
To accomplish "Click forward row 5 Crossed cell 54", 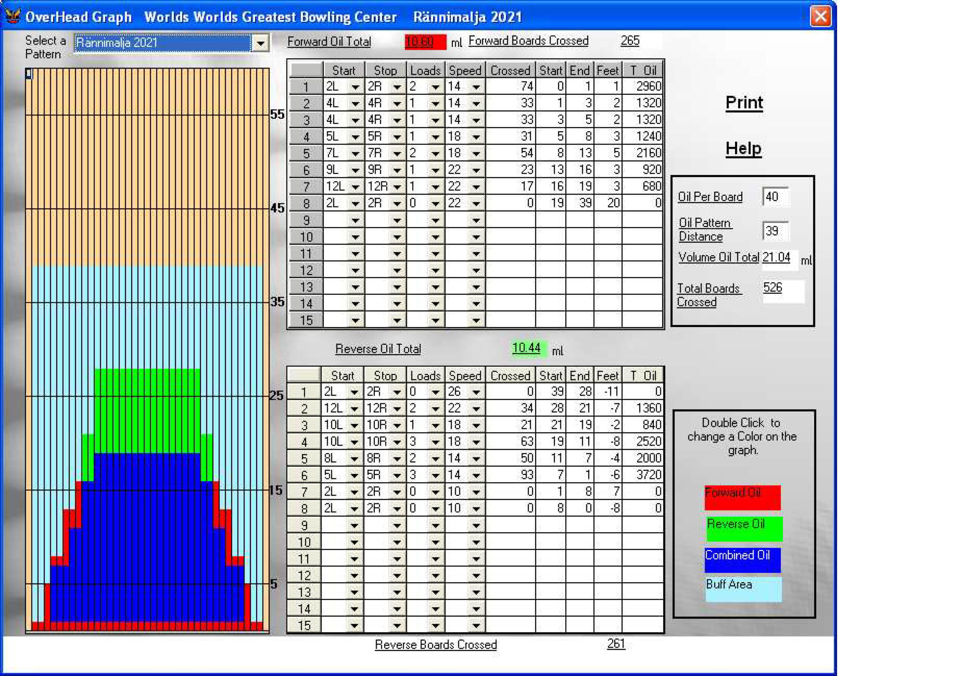I will pos(510,153).
